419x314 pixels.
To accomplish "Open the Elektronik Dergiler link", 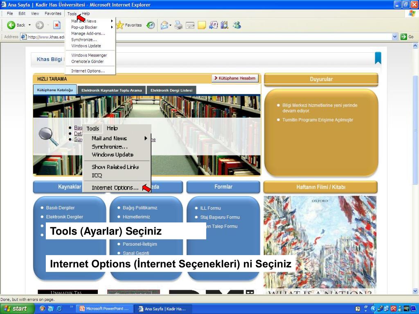I will pos(64,217).
